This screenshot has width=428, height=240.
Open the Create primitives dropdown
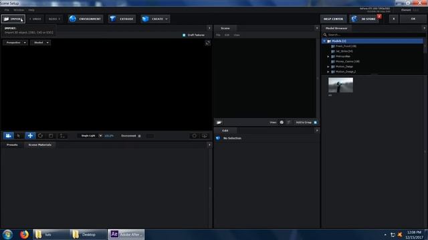click(155, 19)
